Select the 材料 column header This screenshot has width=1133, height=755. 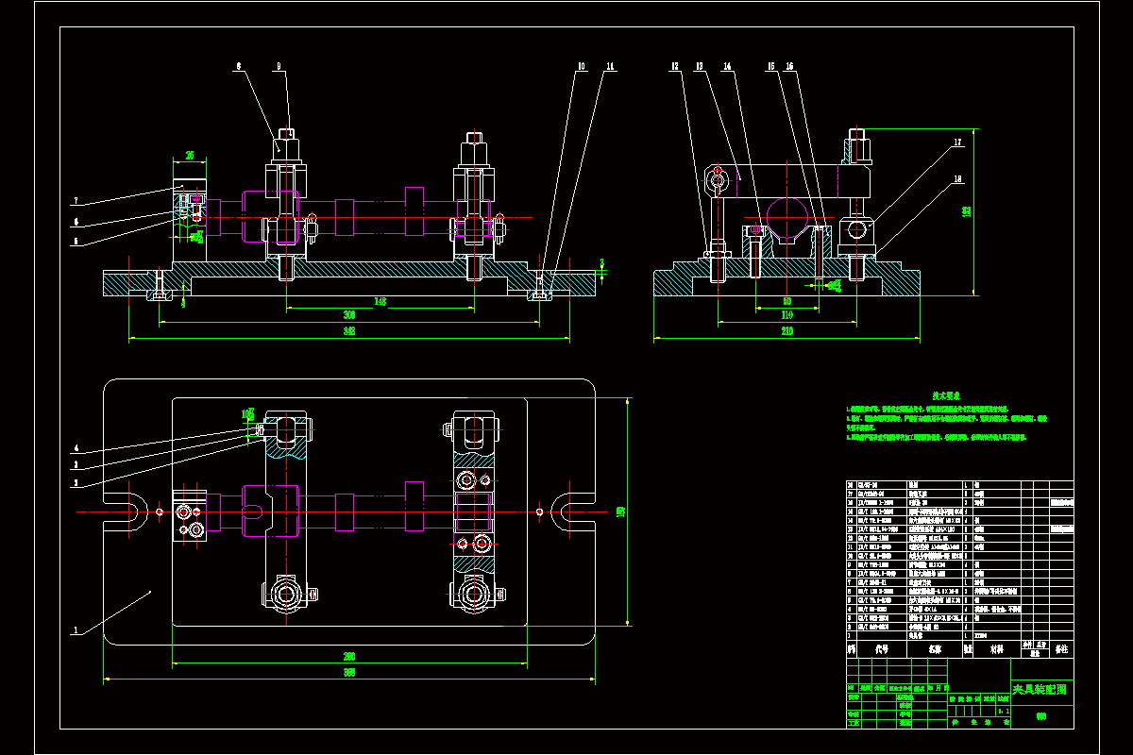tap(995, 649)
